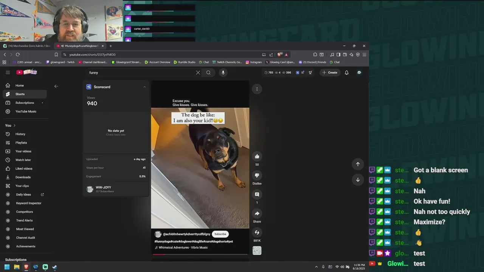
Task: Switch to Merchandise Store Admin tab
Action: click(27, 46)
